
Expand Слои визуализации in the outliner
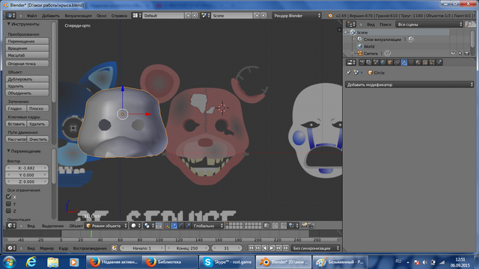coord(354,40)
